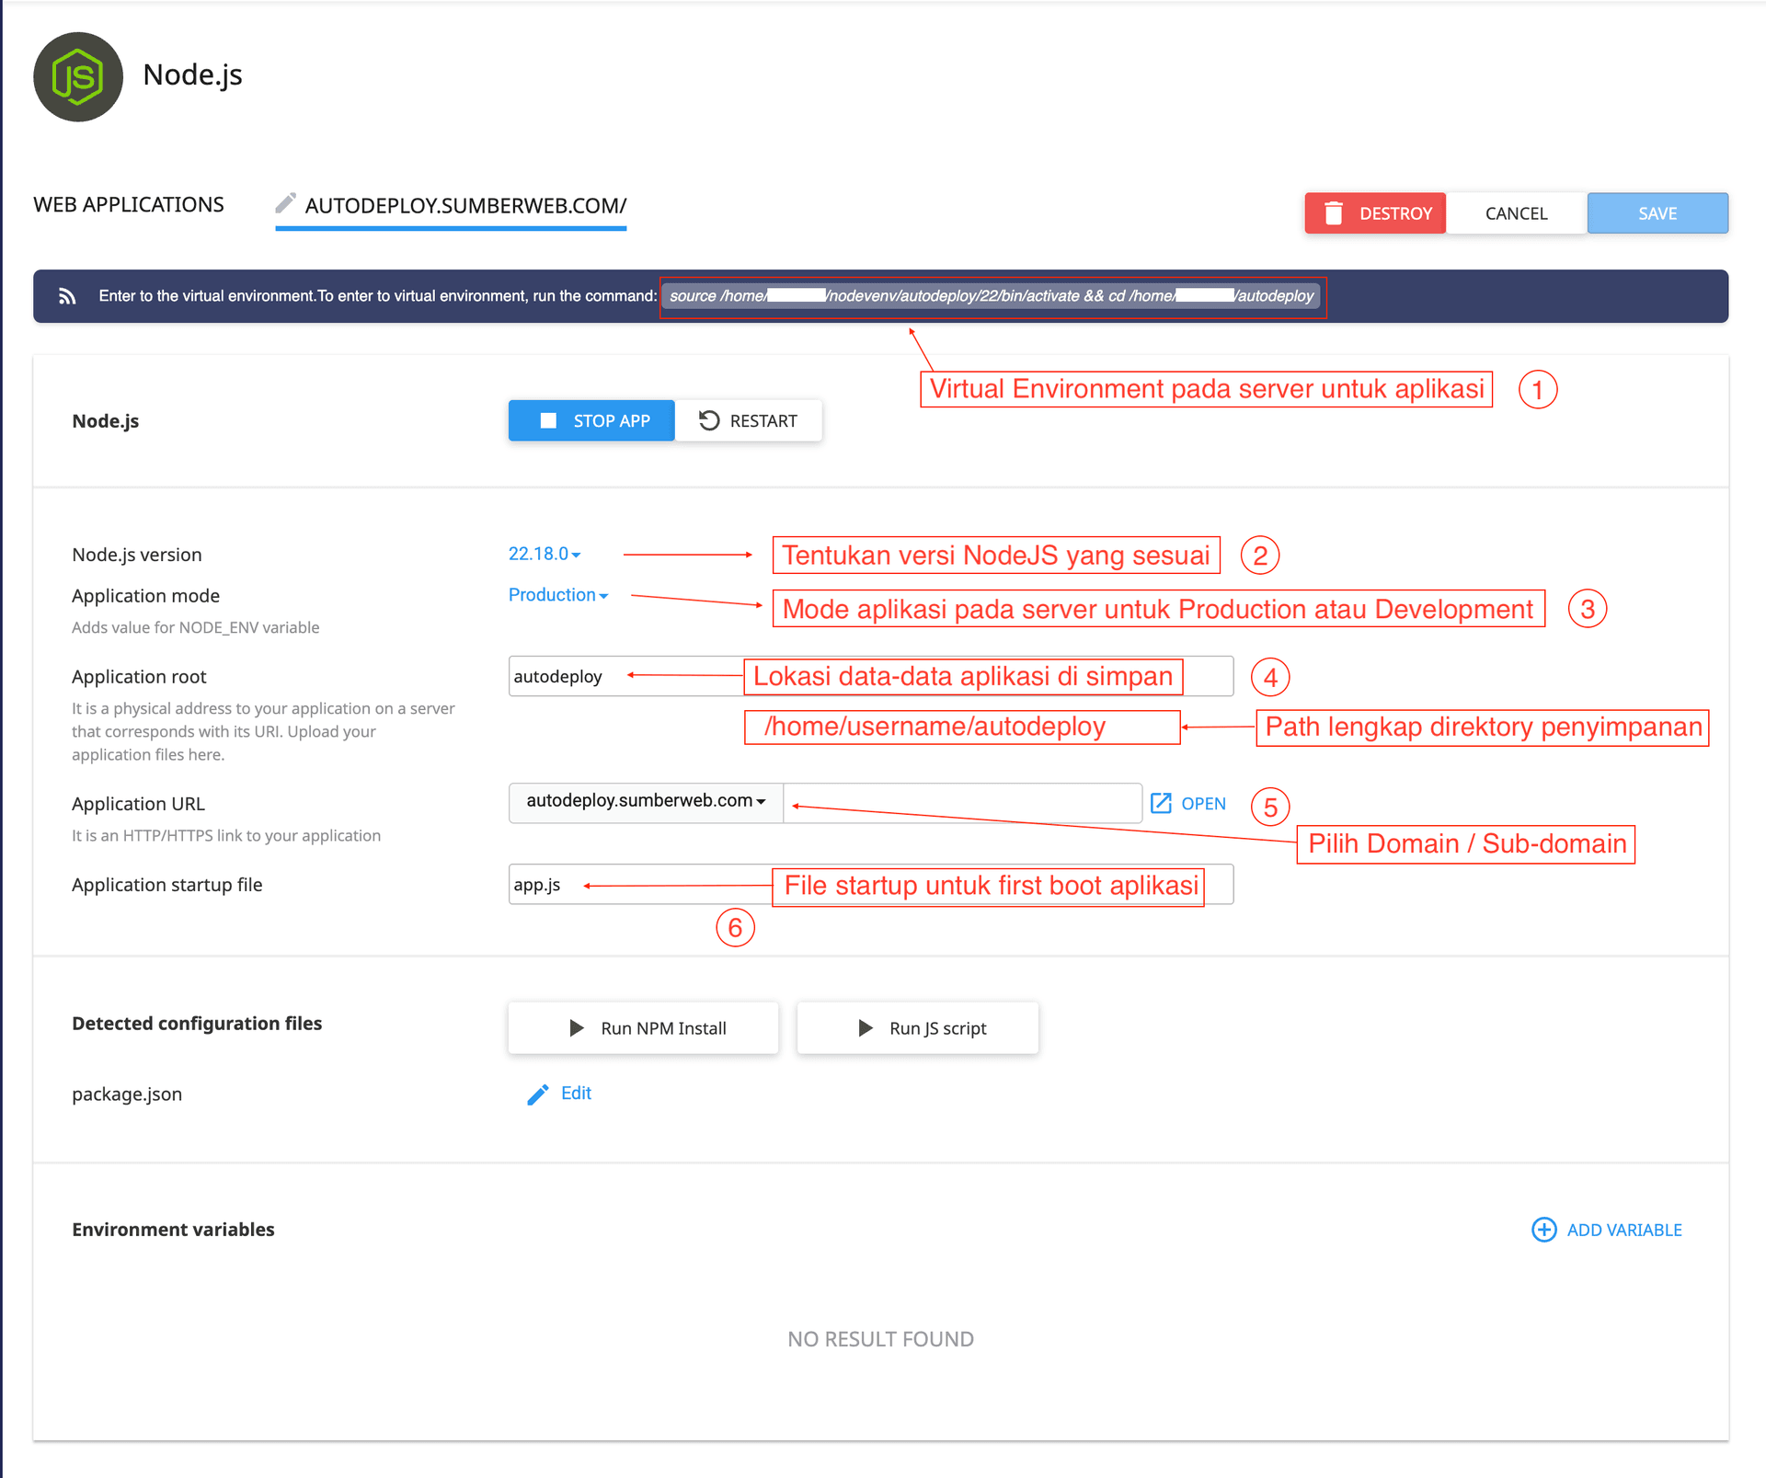Change Application mode via the Production dropdown

(557, 594)
